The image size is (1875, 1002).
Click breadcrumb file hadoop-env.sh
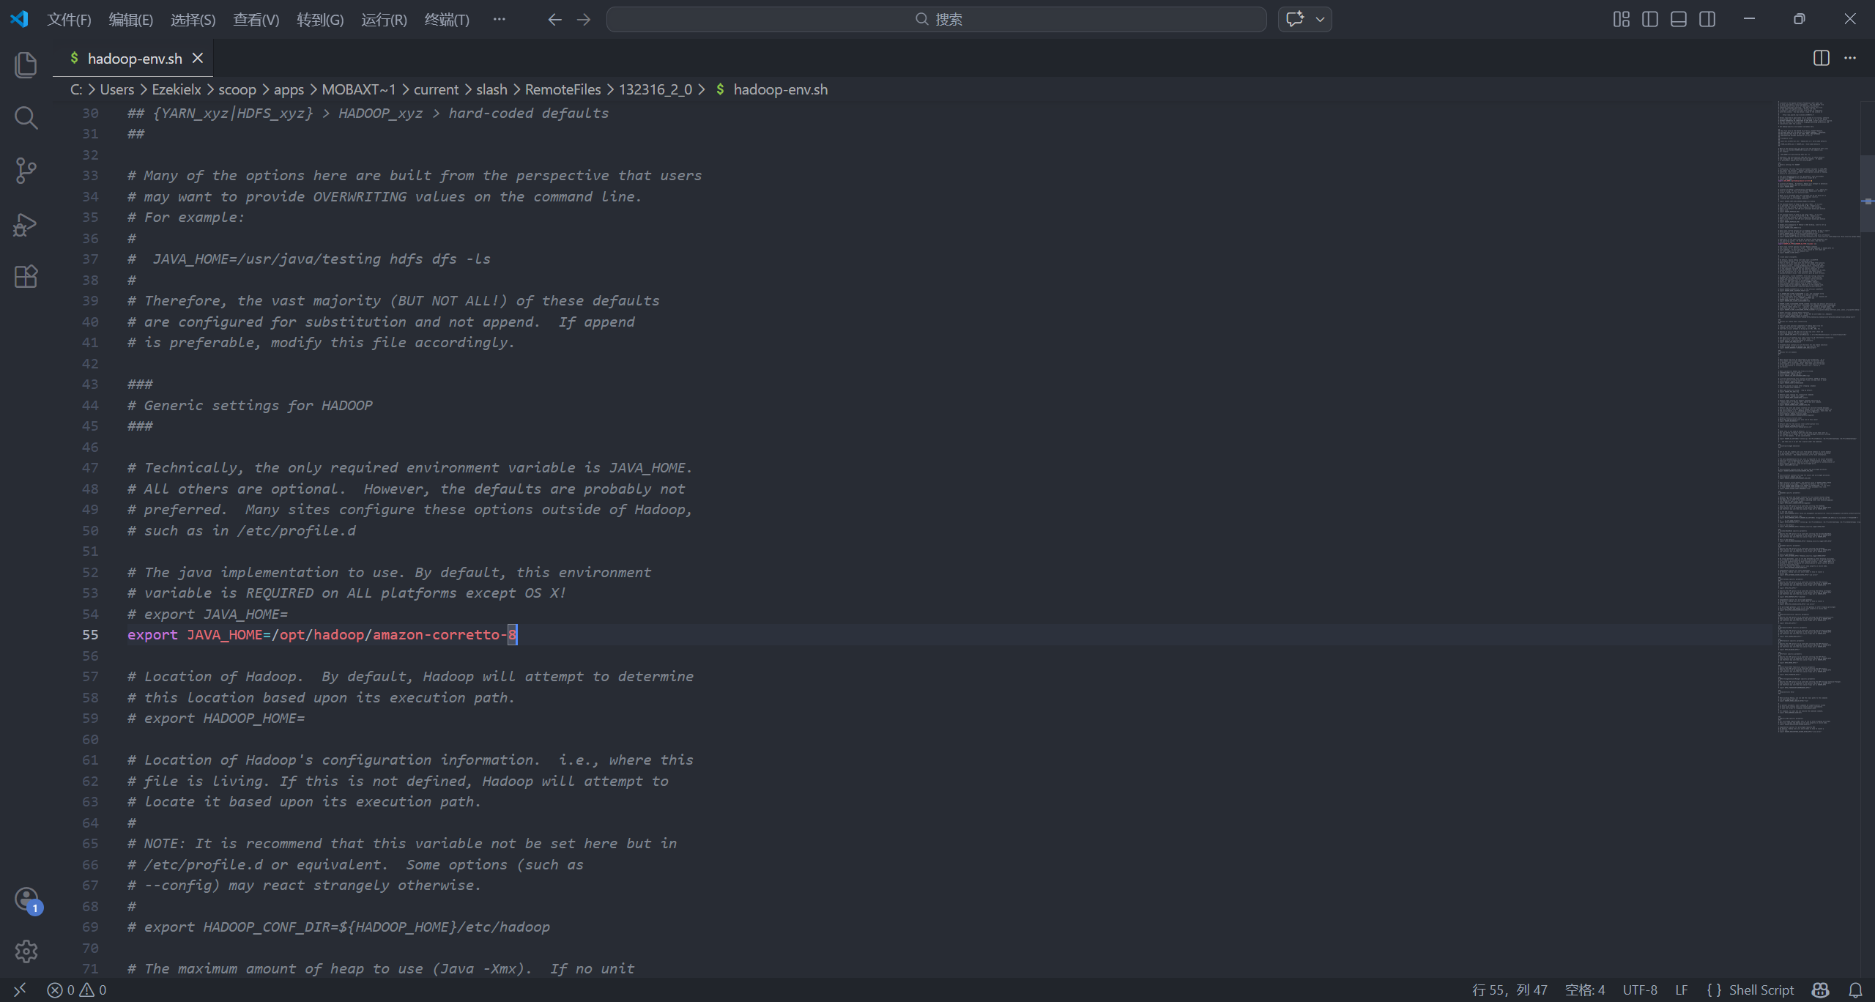coord(780,89)
